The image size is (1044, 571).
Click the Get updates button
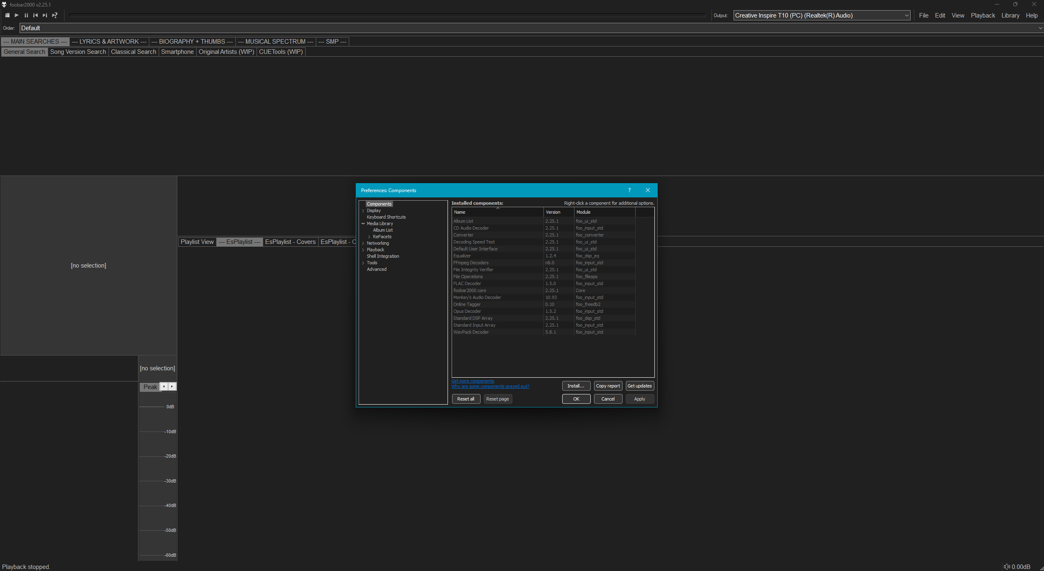tap(639, 386)
